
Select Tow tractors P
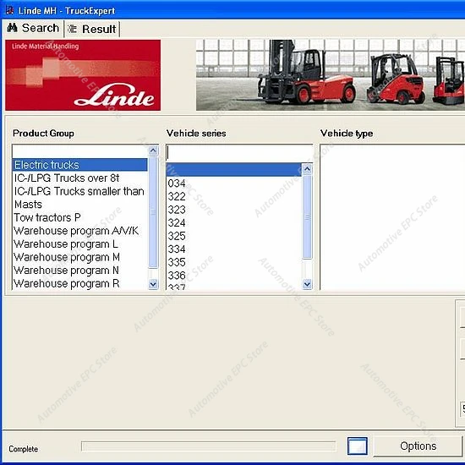coord(79,217)
